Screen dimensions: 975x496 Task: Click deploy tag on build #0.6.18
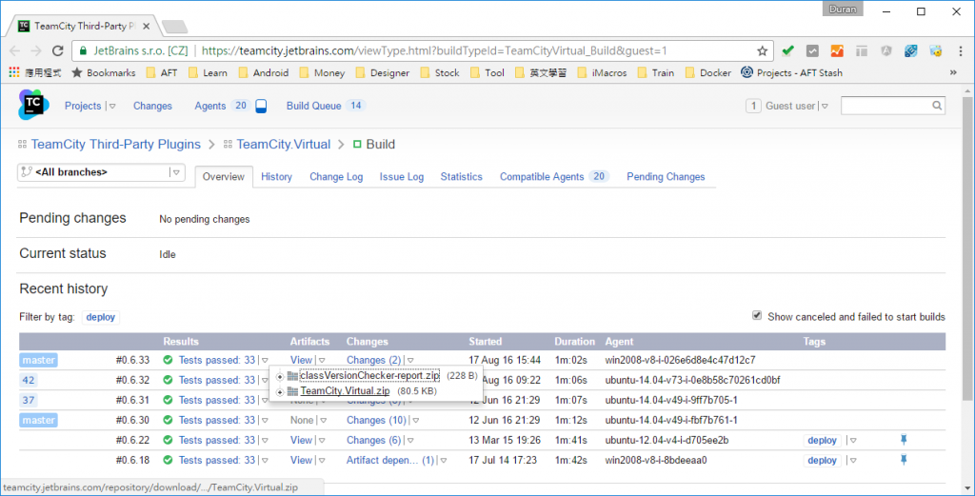pos(822,461)
